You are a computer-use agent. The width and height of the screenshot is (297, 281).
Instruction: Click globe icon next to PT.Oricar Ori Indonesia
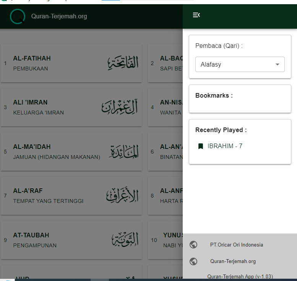point(193,245)
